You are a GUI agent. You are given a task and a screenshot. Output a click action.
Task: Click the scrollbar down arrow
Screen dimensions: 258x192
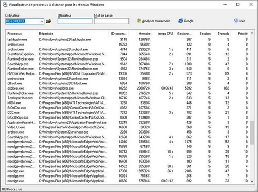[252, 181]
